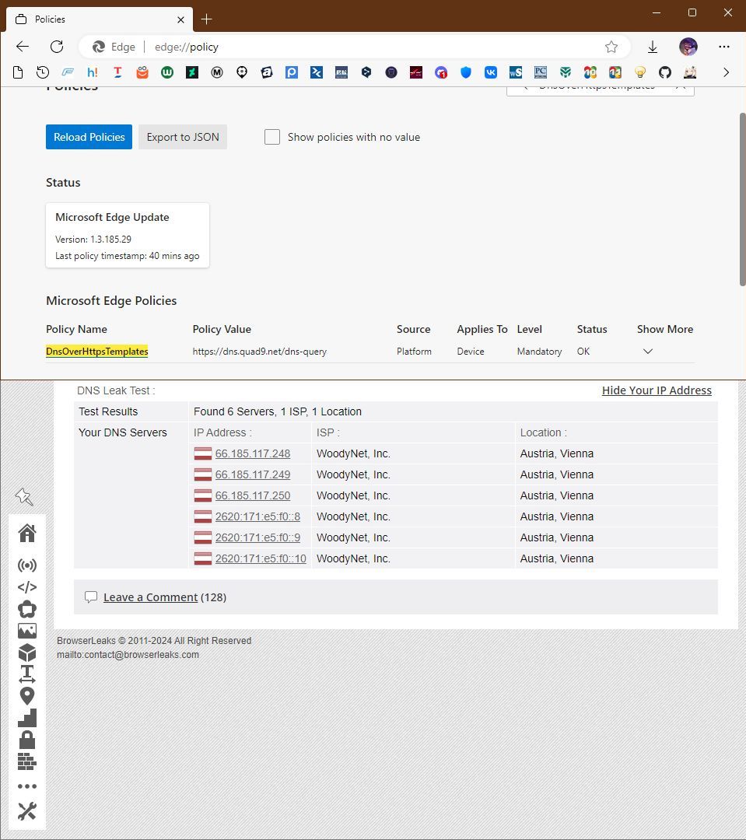746x840 pixels.
Task: Click Export to JSON button
Action: click(x=183, y=137)
